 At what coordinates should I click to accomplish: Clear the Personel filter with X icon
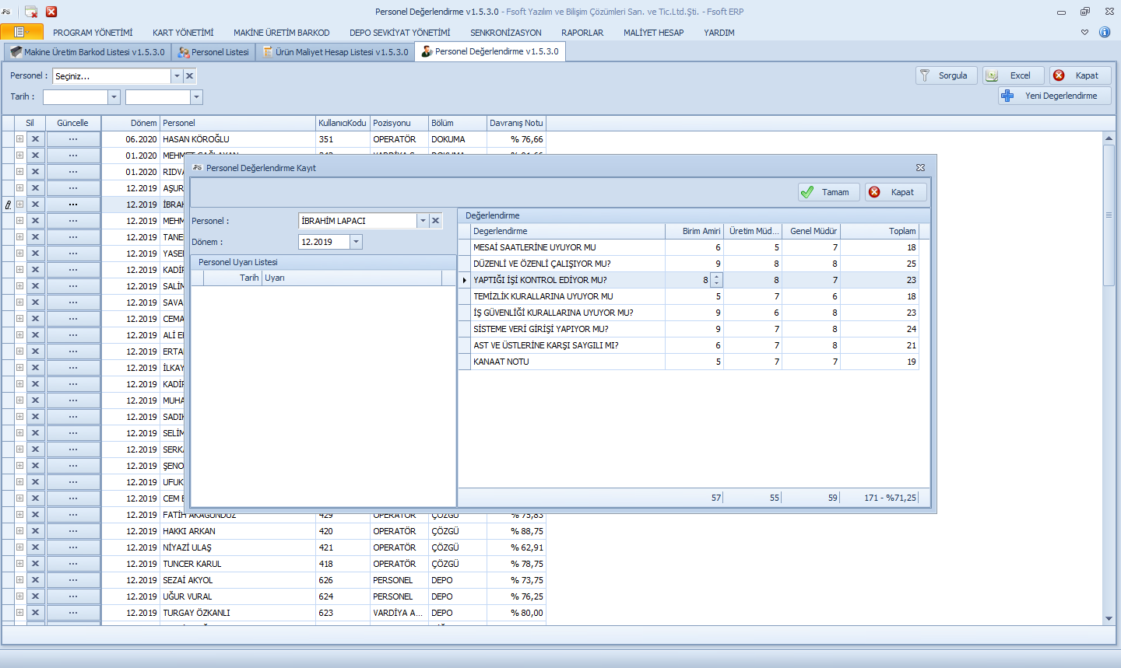pos(189,76)
